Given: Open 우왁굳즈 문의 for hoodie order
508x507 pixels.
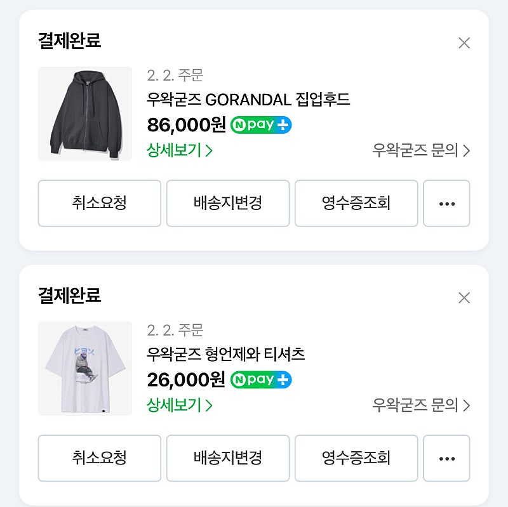Looking at the screenshot, I should coord(420,150).
